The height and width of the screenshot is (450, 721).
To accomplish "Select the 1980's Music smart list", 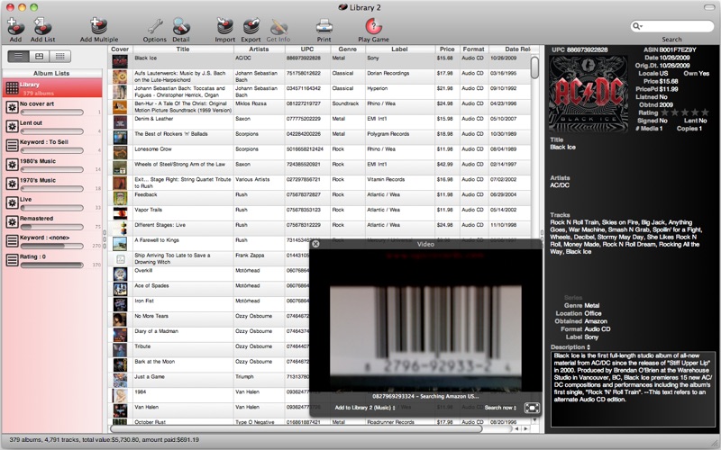I will [52, 165].
